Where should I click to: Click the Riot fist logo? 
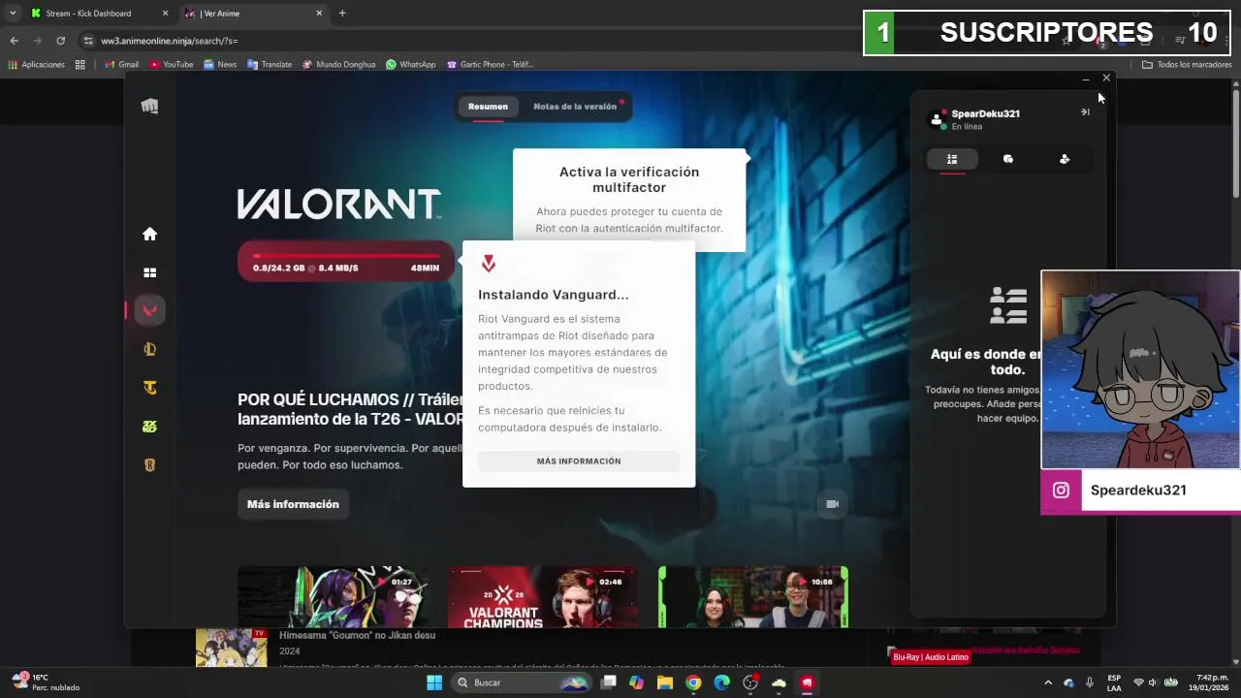pos(149,107)
